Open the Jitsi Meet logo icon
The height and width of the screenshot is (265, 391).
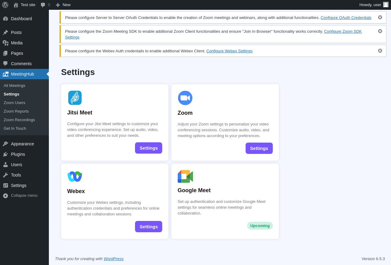(x=75, y=98)
